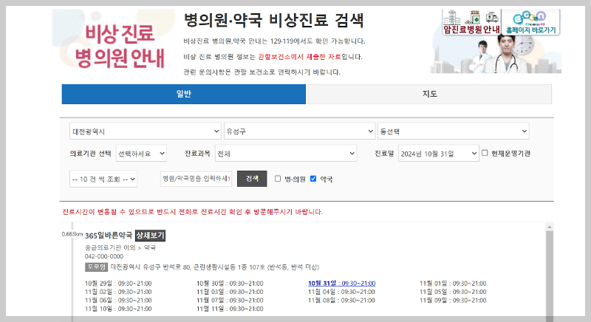
Task: Click the results list scrollbar thumb
Action: point(550,275)
